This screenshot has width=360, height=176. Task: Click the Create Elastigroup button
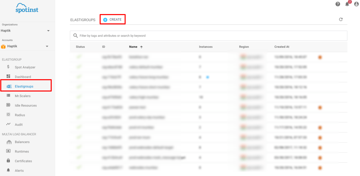click(112, 20)
